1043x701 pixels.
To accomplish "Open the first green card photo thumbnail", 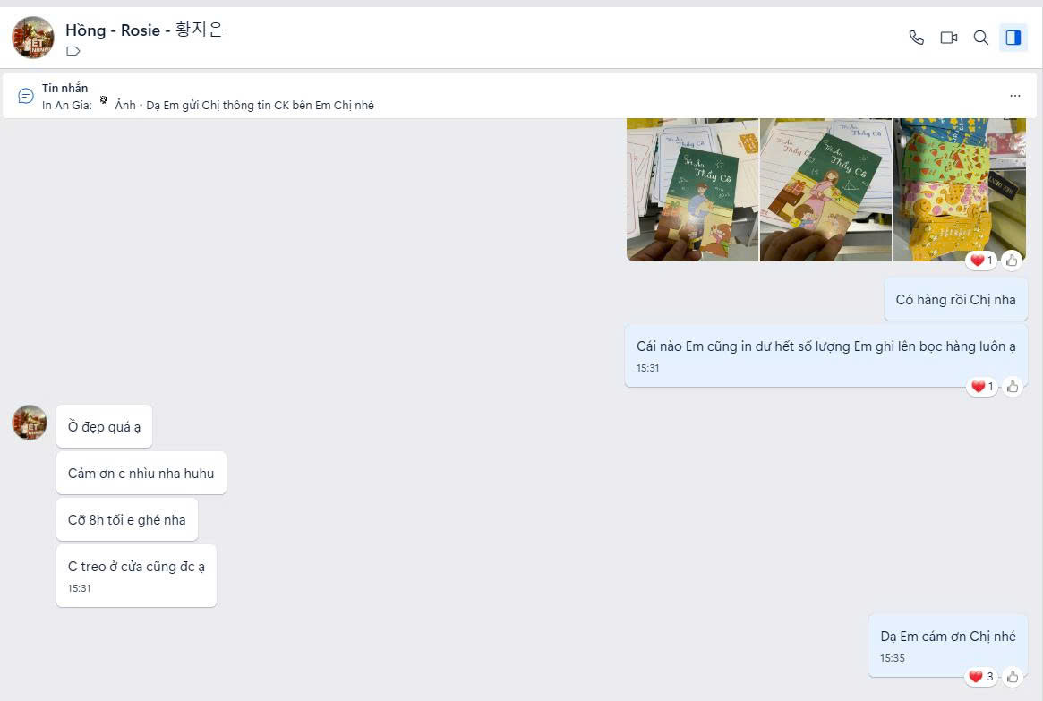I will (692, 189).
